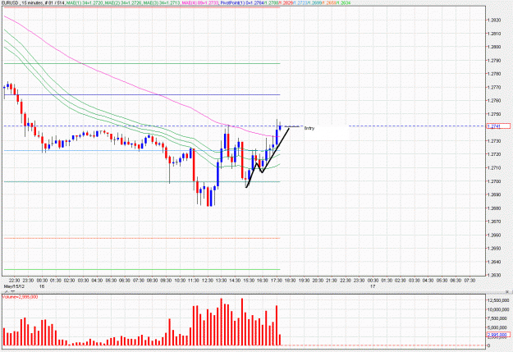Click the 10,000,000 volume axis label
Viewport: 513px width, 352px height.
[498, 309]
